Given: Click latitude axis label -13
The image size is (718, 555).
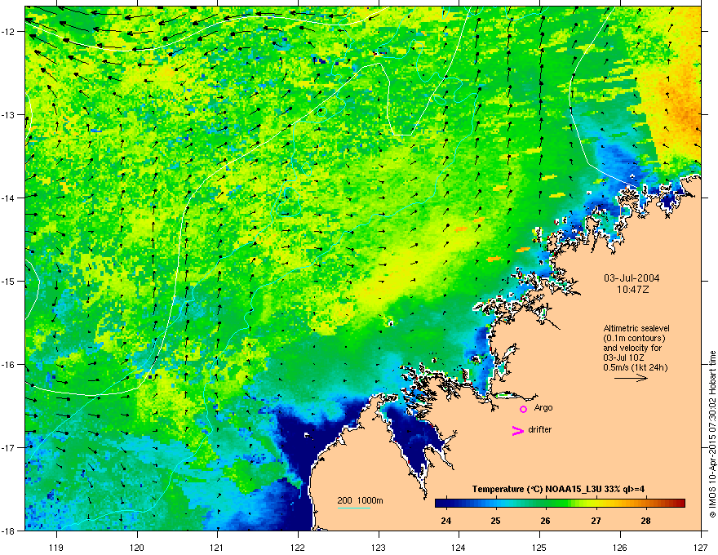Looking at the screenshot, I should tap(9, 114).
